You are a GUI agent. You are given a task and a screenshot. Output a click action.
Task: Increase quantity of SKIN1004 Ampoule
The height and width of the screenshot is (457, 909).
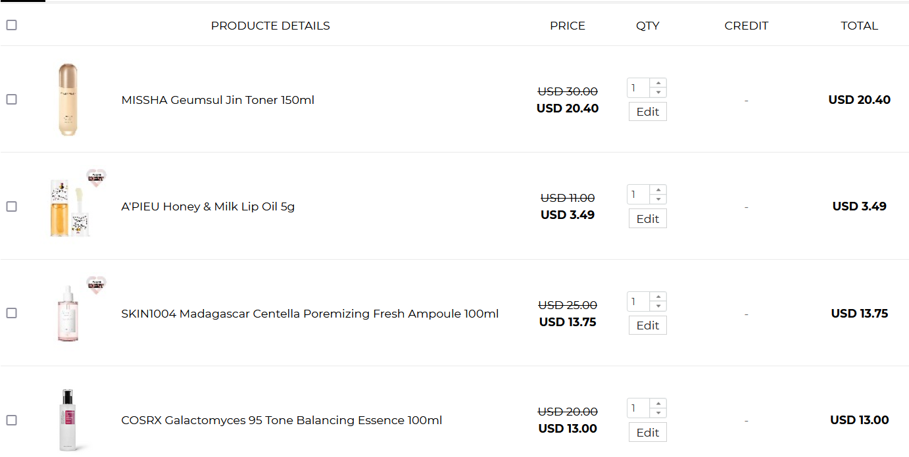658,297
